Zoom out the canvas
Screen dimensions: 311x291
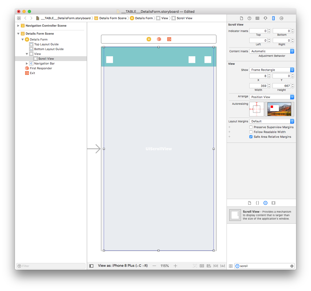(154, 266)
